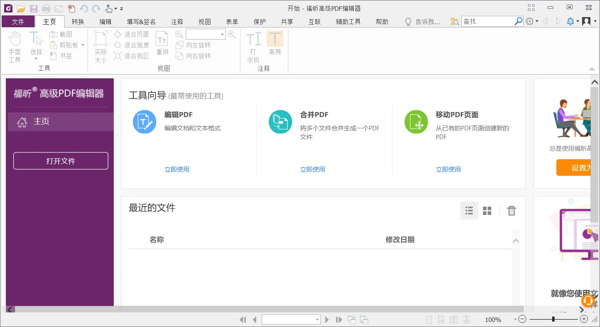Click the touch mode hand-pointer icon

pyautogui.click(x=109, y=8)
